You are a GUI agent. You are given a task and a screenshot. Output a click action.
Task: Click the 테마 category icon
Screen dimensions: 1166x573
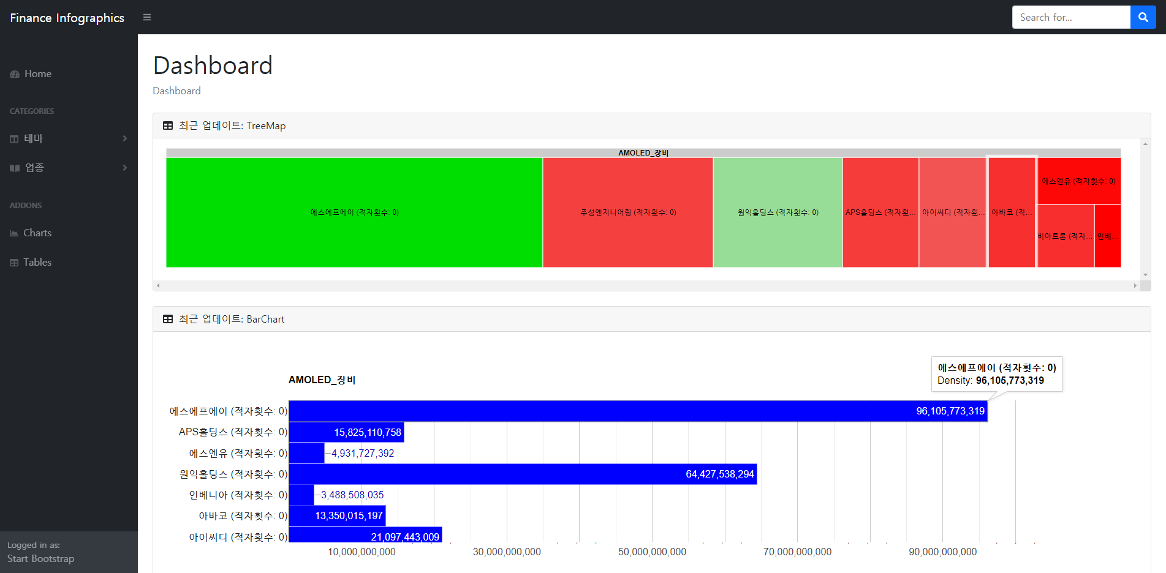pyautogui.click(x=14, y=138)
